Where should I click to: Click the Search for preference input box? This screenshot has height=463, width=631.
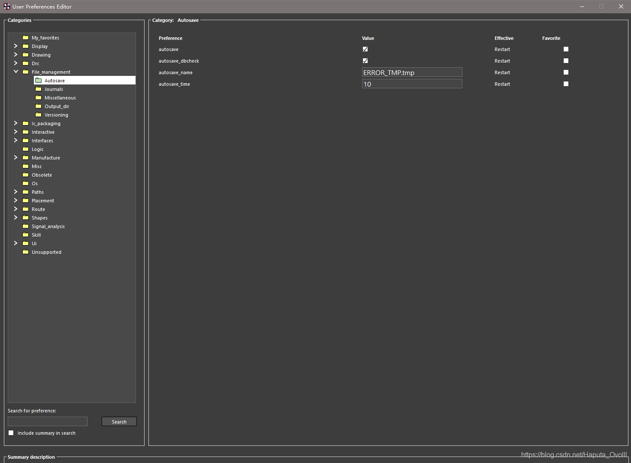click(48, 422)
